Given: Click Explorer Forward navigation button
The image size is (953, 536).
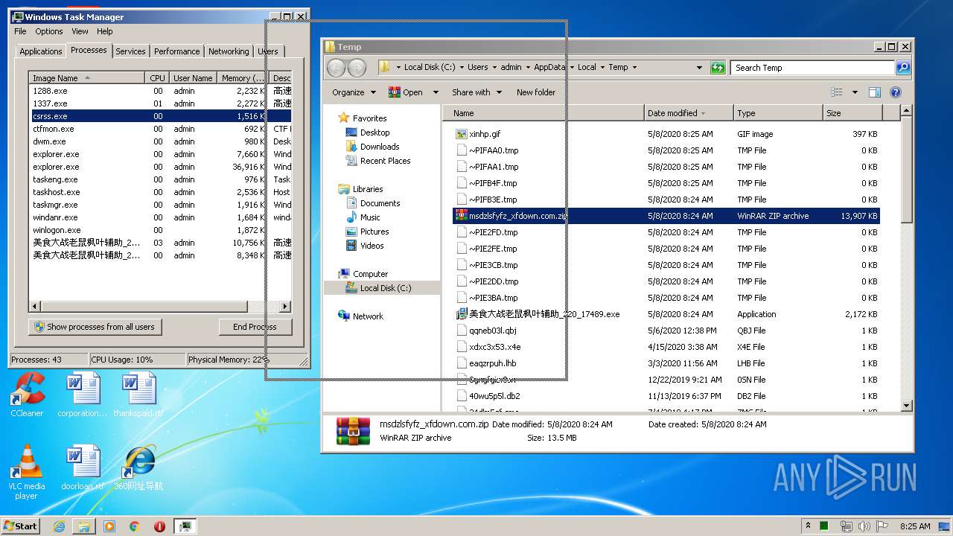Looking at the screenshot, I should click(357, 68).
